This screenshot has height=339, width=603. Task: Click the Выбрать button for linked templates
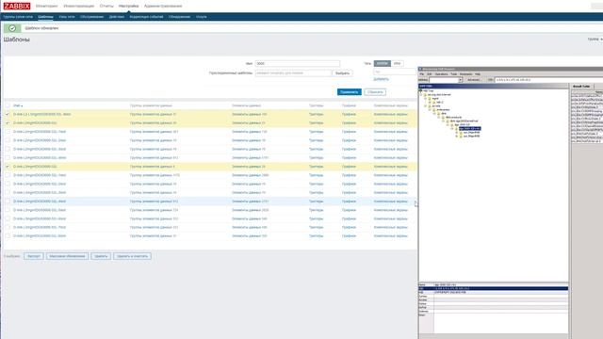point(342,73)
